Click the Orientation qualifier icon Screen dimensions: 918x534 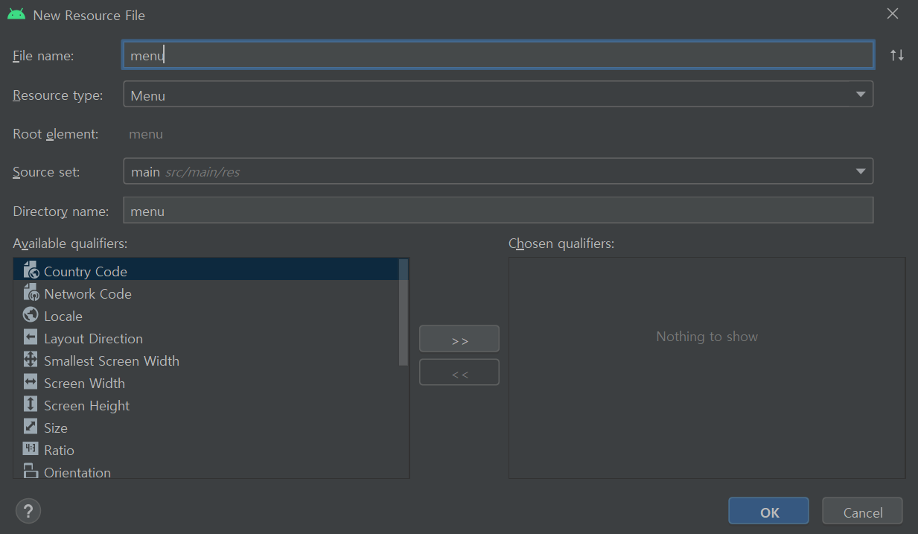[x=31, y=471]
